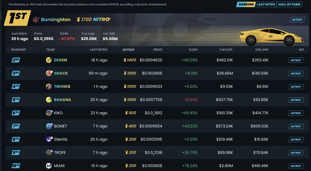Click the BOMET token logo icon
Image resolution: width=311 pixels, height=171 pixels.
click(49, 126)
